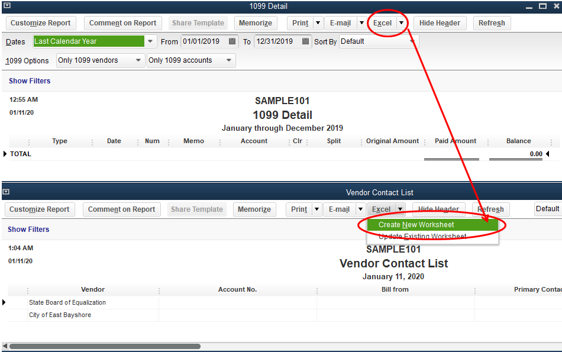Click the Num column header
This screenshot has height=352, width=562.
152,141
